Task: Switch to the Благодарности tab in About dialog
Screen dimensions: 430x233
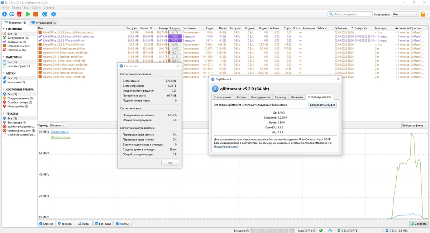Action: (261, 97)
